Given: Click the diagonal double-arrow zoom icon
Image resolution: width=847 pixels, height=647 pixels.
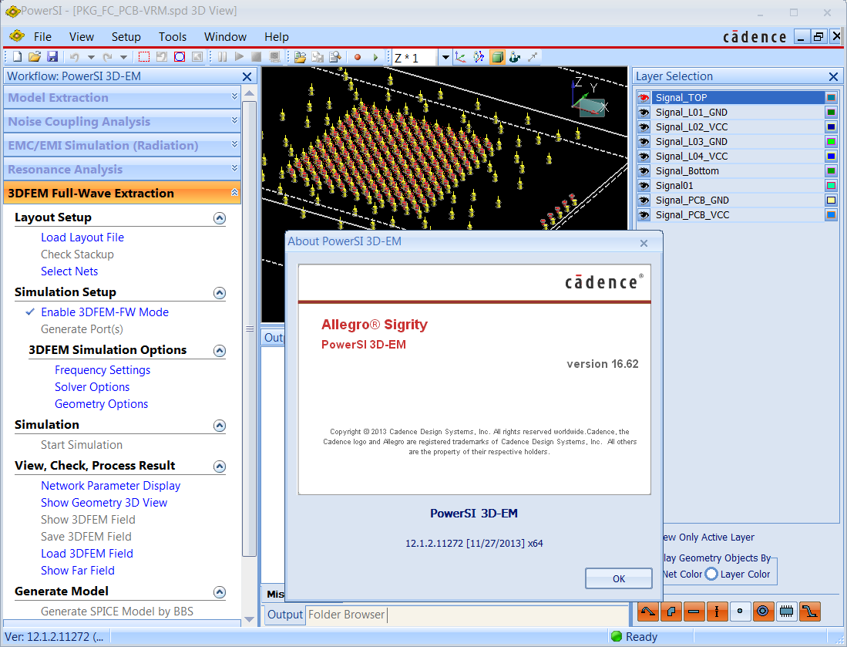Looking at the screenshot, I should coord(533,57).
